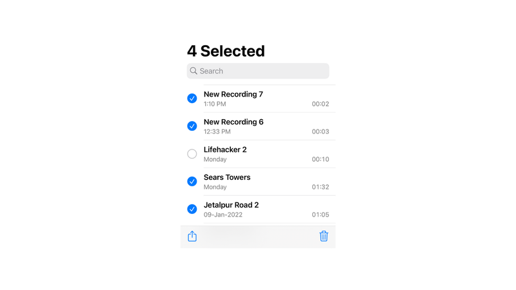This screenshot has height=290, width=516.
Task: Untick the Jetalpur Road 2 checkmark
Action: 192,209
